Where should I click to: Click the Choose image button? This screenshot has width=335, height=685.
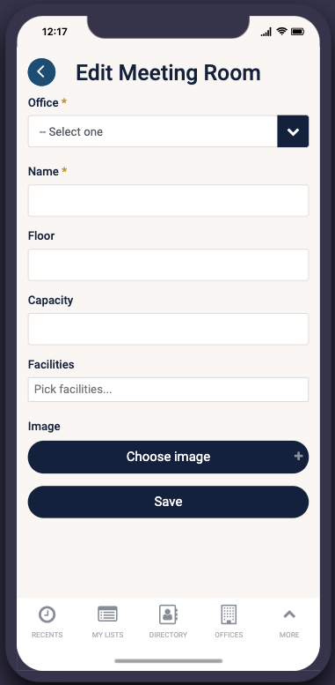pos(168,457)
